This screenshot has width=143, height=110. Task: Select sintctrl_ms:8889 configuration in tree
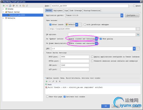(x=23, y=15)
